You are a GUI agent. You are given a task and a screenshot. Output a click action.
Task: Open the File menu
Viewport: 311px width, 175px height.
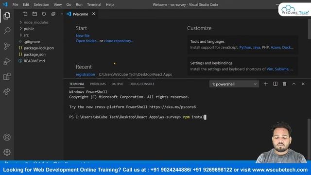pyautogui.click(x=15, y=4)
